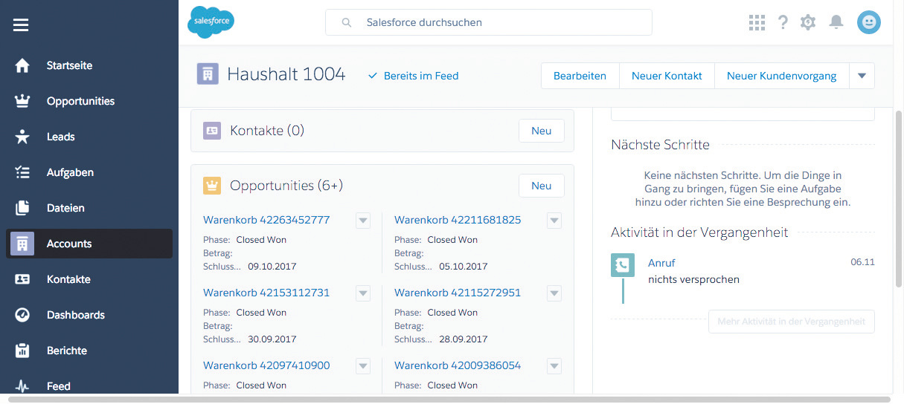
Task: Toggle the 'Bereits im Feed' follow status
Action: pos(414,76)
